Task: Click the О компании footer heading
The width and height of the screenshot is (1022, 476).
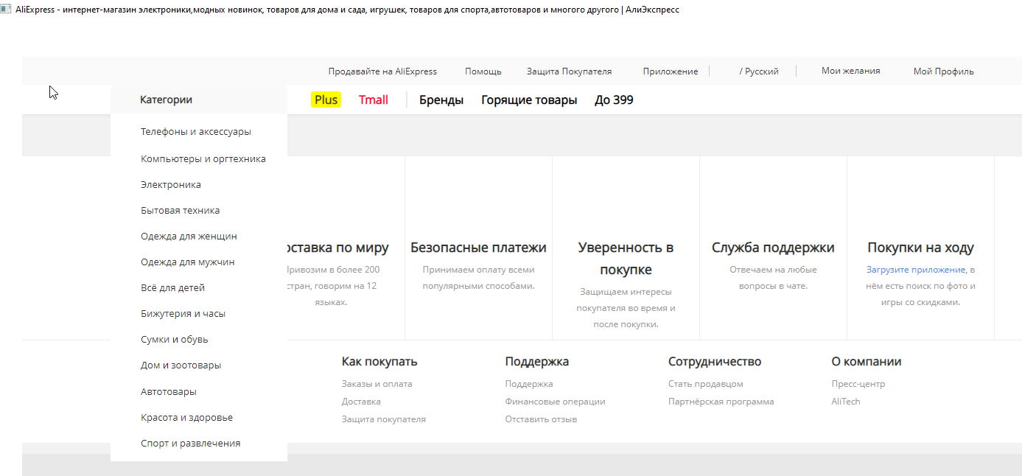Action: click(867, 362)
